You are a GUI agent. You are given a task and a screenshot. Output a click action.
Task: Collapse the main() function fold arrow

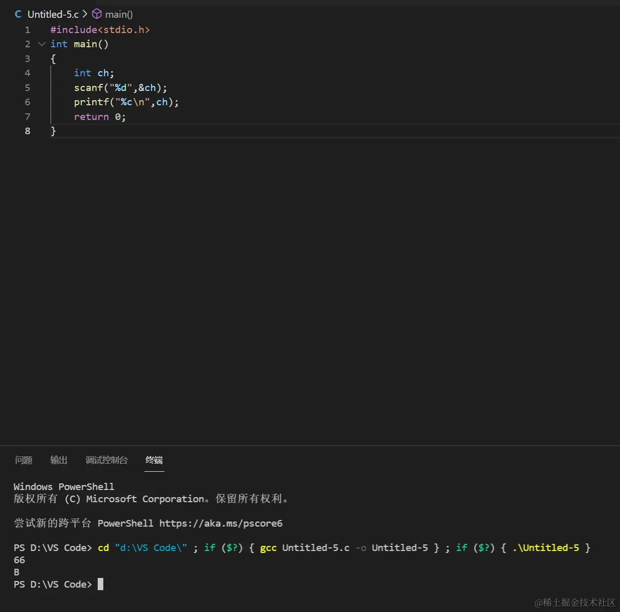(x=42, y=44)
